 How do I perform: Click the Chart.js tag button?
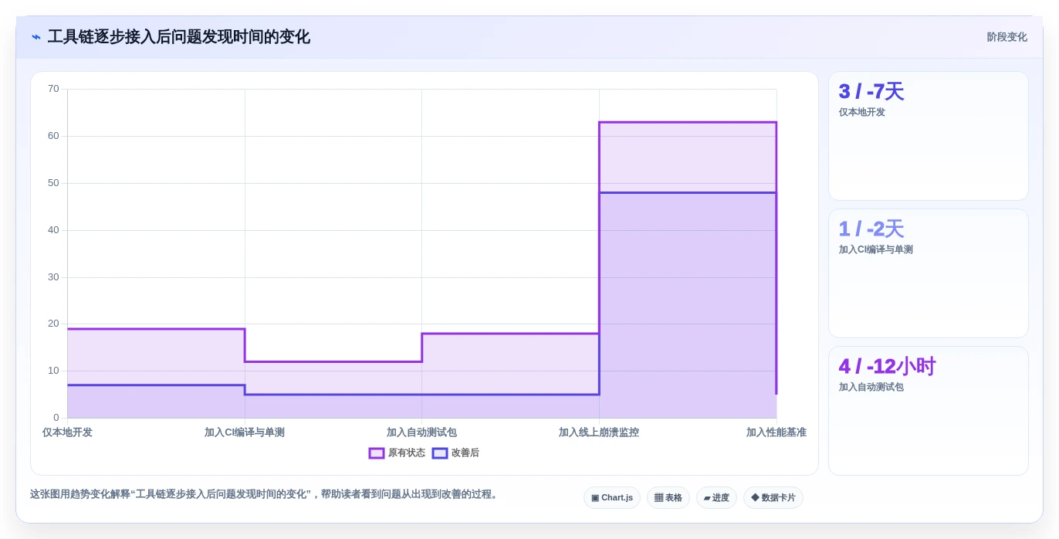pyautogui.click(x=612, y=498)
